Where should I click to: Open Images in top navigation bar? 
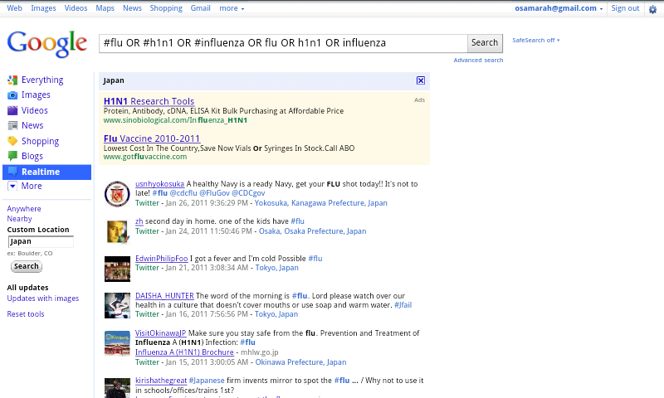point(43,8)
